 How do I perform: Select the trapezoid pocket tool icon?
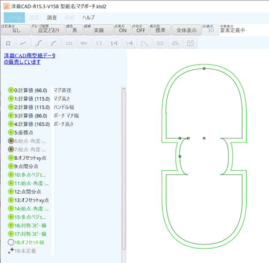click(x=160, y=43)
